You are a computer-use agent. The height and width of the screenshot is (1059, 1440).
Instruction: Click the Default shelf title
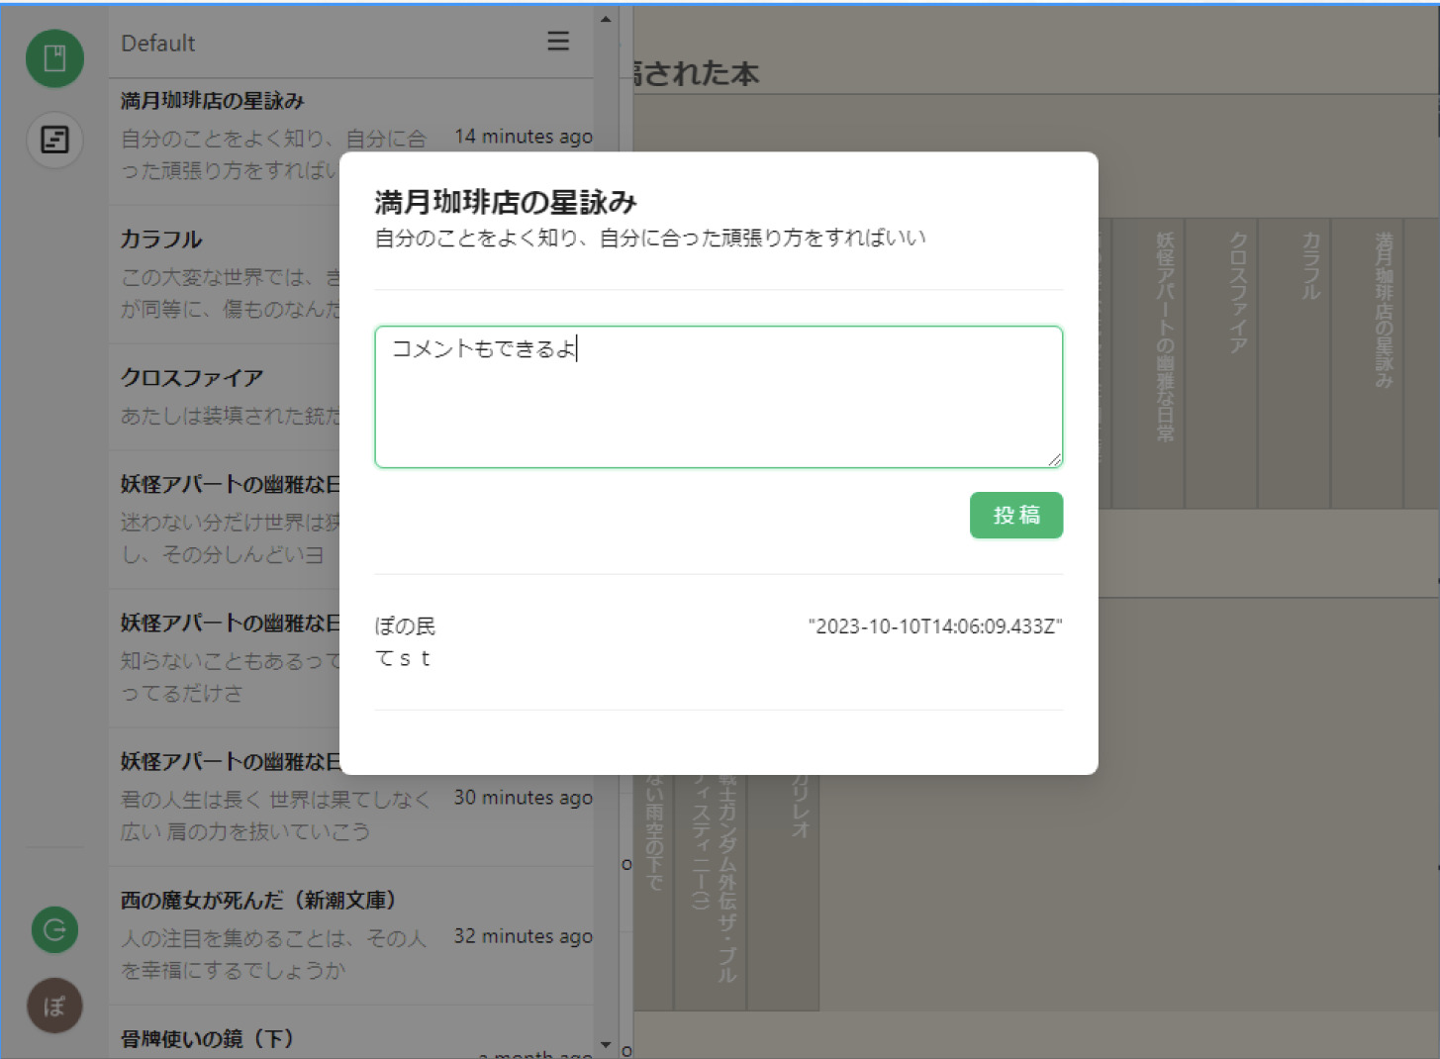click(x=158, y=43)
